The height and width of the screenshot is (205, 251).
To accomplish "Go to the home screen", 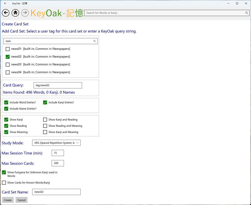I will click(15, 13).
